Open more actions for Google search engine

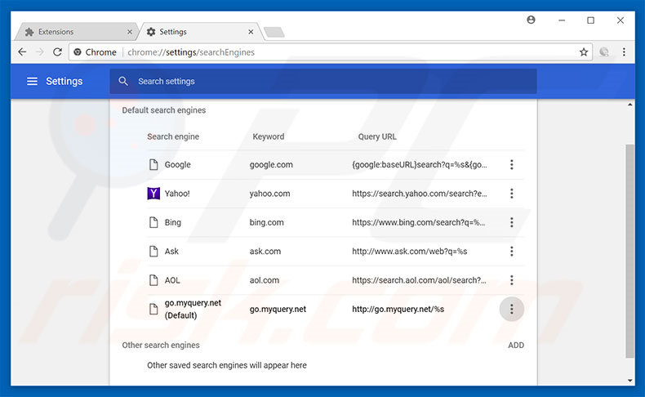[511, 164]
